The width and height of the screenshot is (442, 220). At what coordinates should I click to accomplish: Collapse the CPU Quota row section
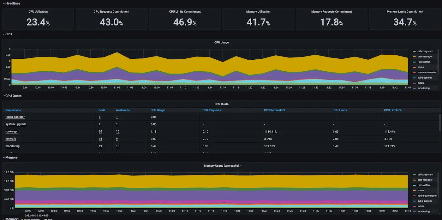coord(13,96)
